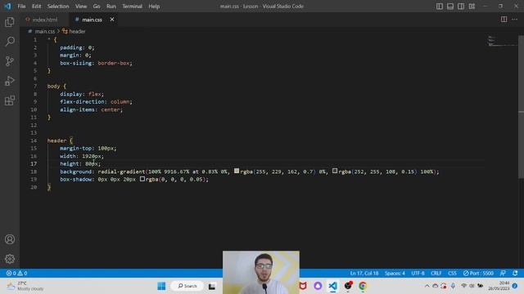Screen dimensions: 524x294
Task: Open the Edit menu
Action: (36, 7)
